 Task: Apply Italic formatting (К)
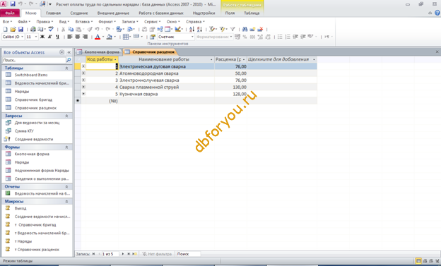tap(49, 37)
